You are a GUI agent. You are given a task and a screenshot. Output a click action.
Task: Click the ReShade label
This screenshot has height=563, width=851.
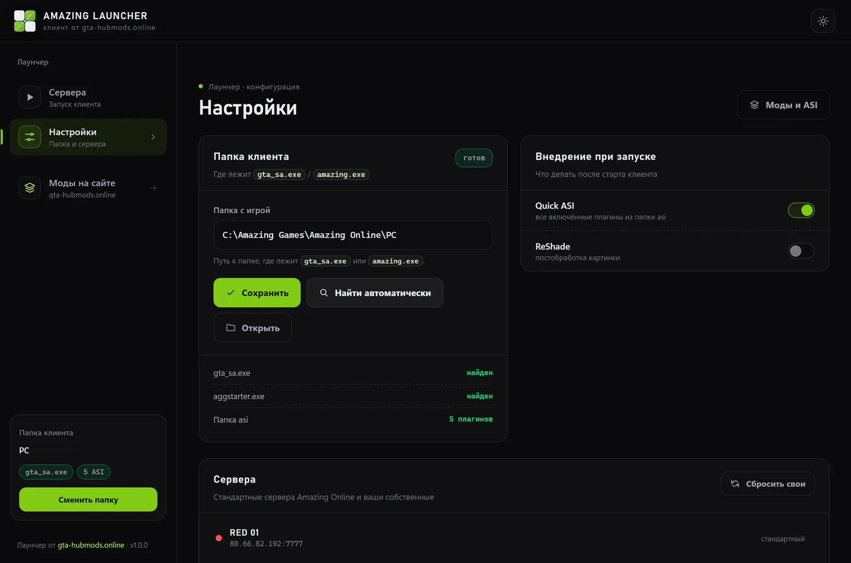coord(553,247)
